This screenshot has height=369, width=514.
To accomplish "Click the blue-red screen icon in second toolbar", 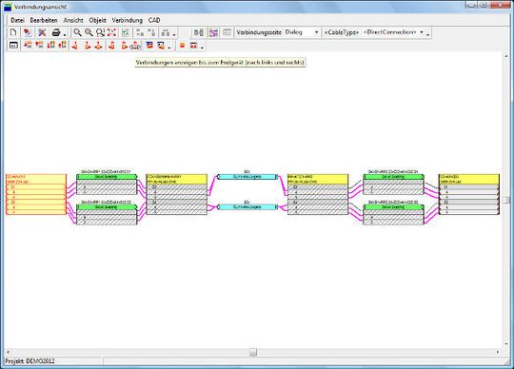I will pyautogui.click(x=149, y=46).
